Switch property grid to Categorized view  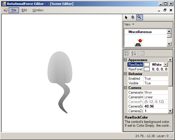[x=127, y=53]
